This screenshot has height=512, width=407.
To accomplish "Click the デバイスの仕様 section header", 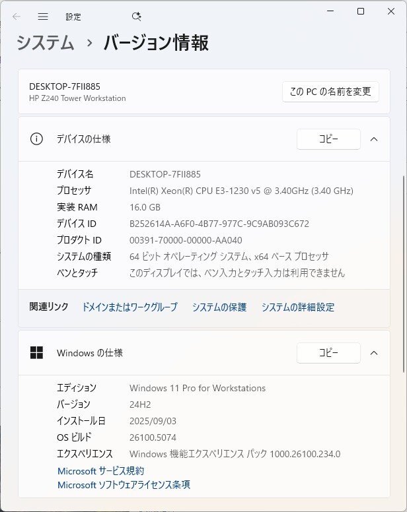I will [204, 139].
